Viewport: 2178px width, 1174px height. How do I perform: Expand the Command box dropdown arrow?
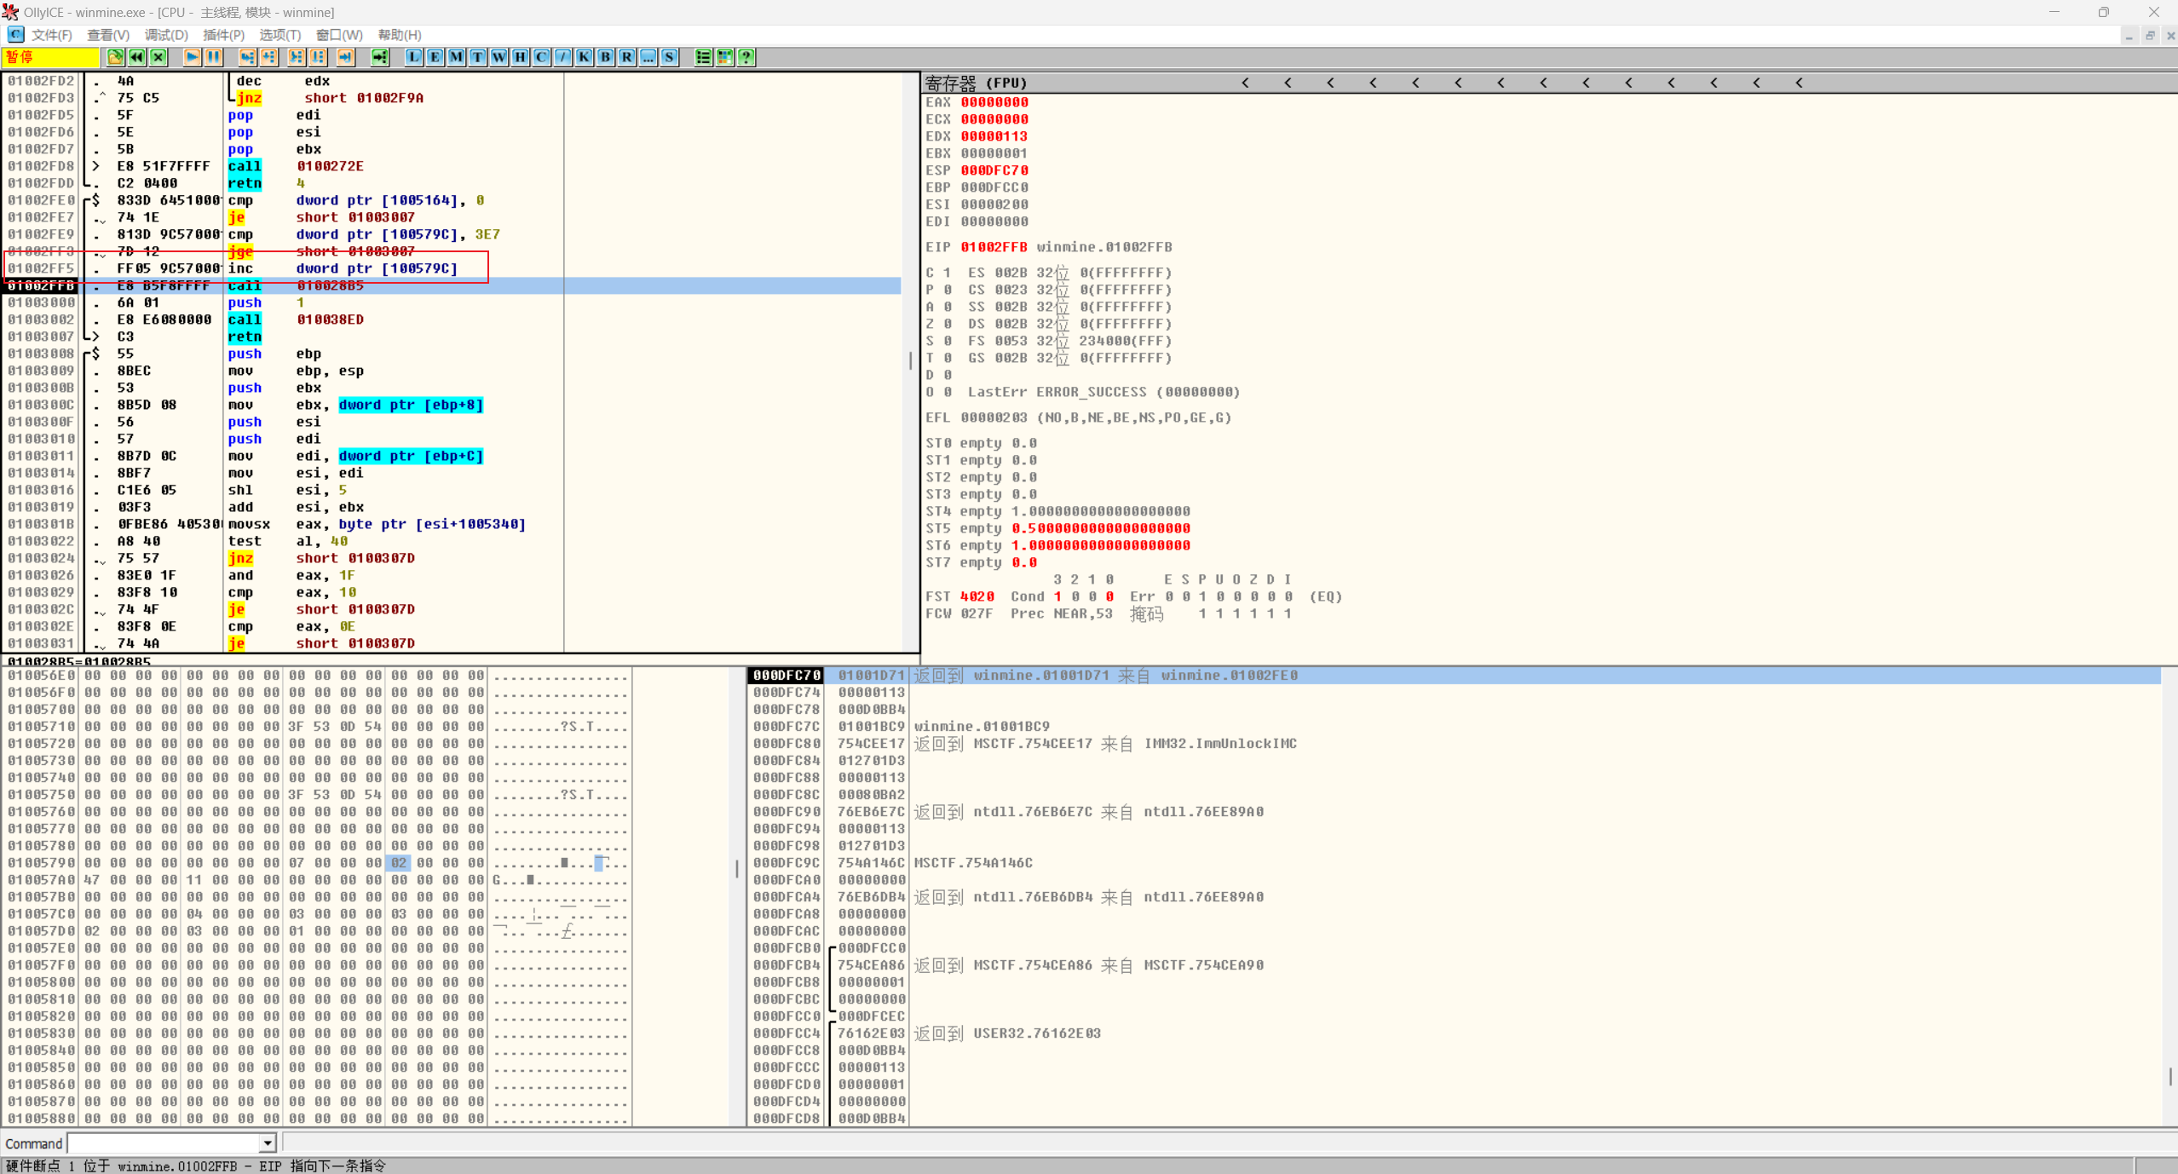tap(268, 1143)
